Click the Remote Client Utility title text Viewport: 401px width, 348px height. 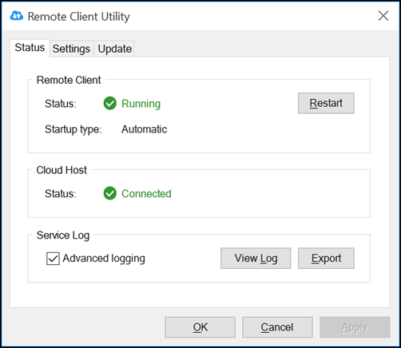(79, 17)
